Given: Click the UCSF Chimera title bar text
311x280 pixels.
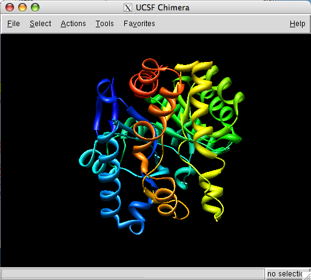Looking at the screenshot, I should (162, 8).
